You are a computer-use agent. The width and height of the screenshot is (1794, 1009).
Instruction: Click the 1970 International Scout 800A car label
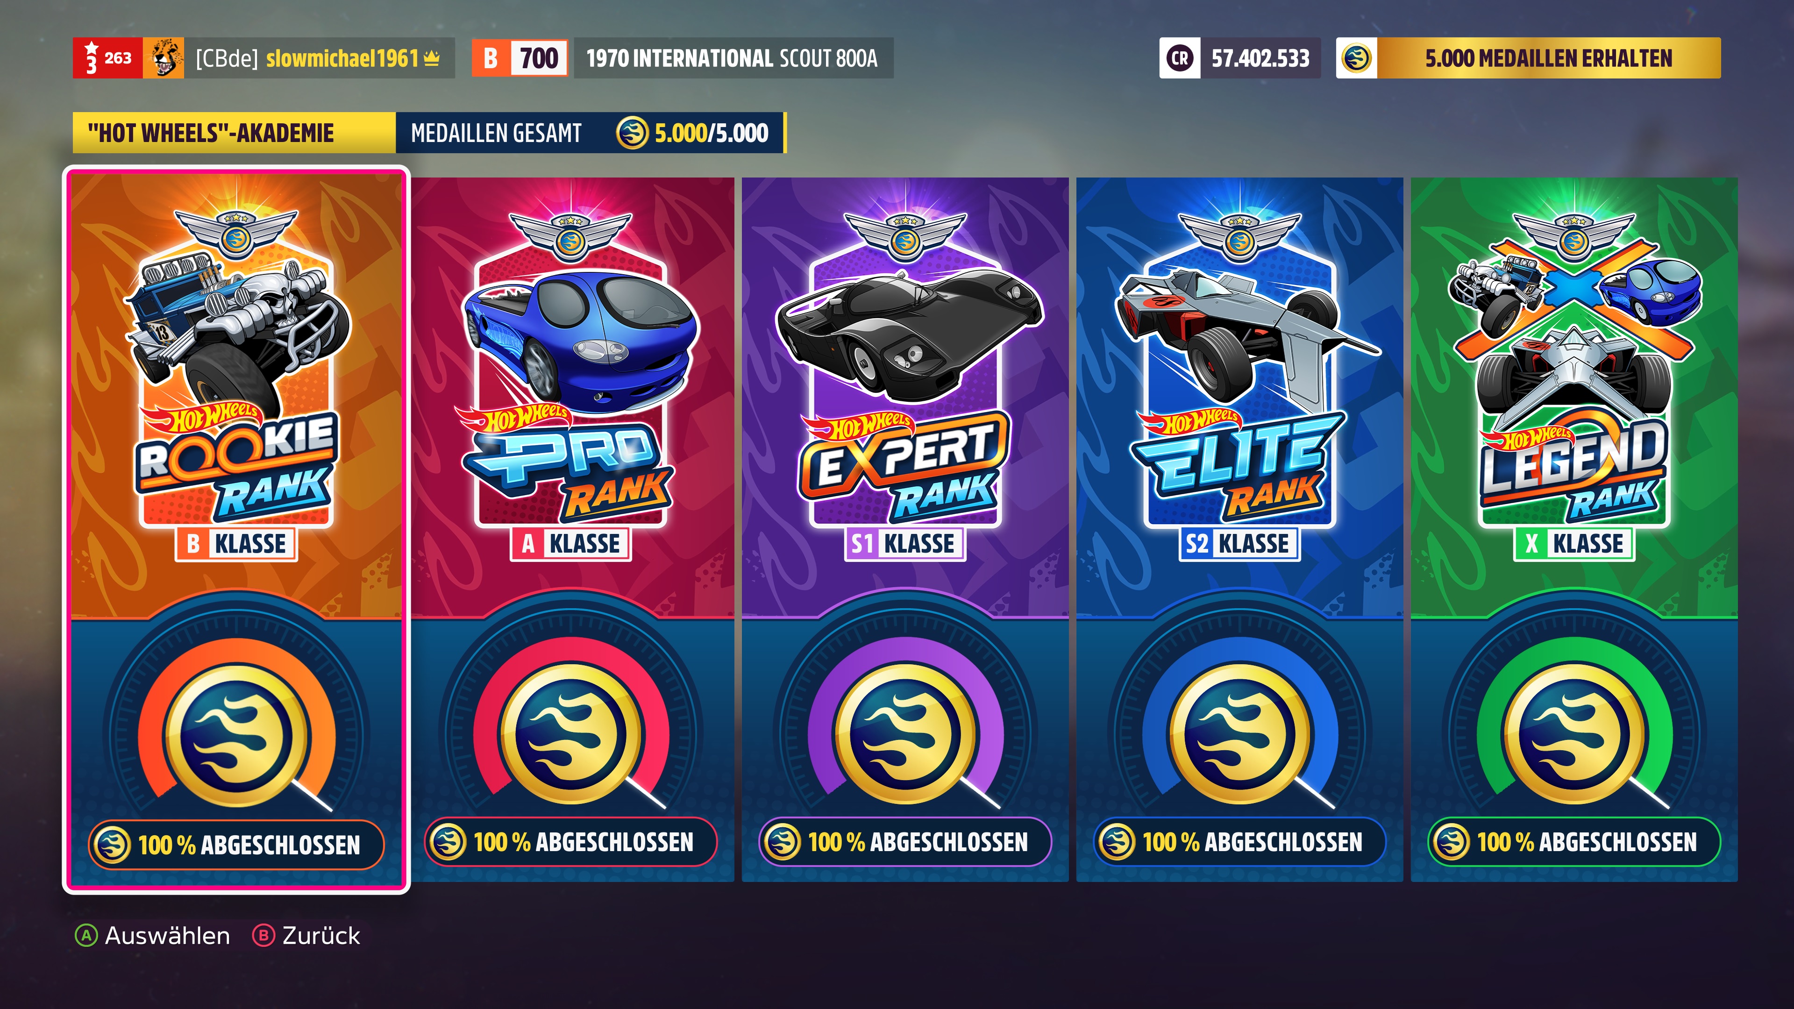[x=733, y=58]
